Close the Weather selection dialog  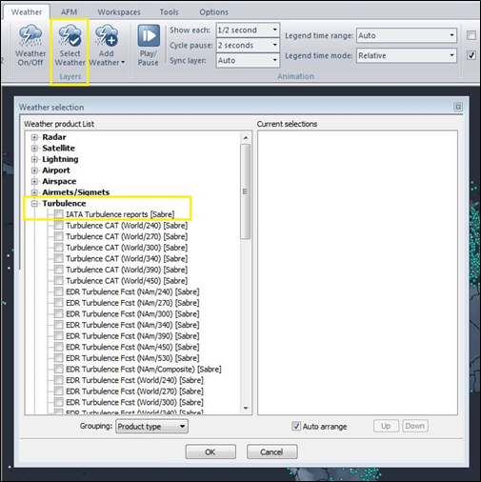[458, 107]
